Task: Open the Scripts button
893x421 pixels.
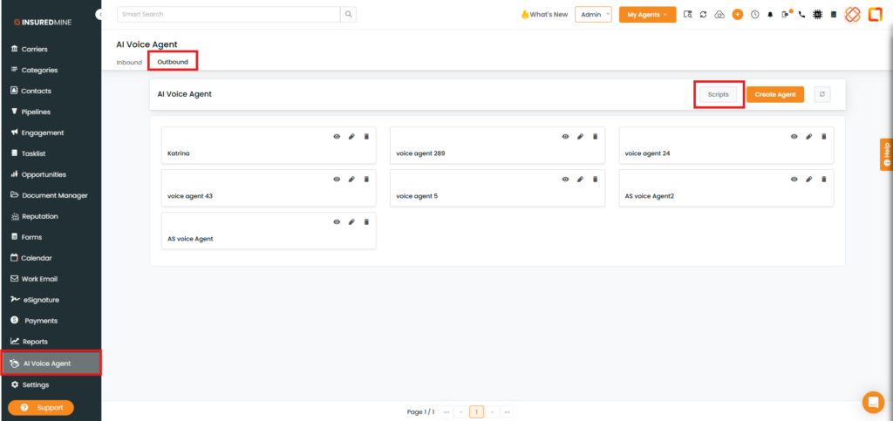Action: click(x=719, y=94)
